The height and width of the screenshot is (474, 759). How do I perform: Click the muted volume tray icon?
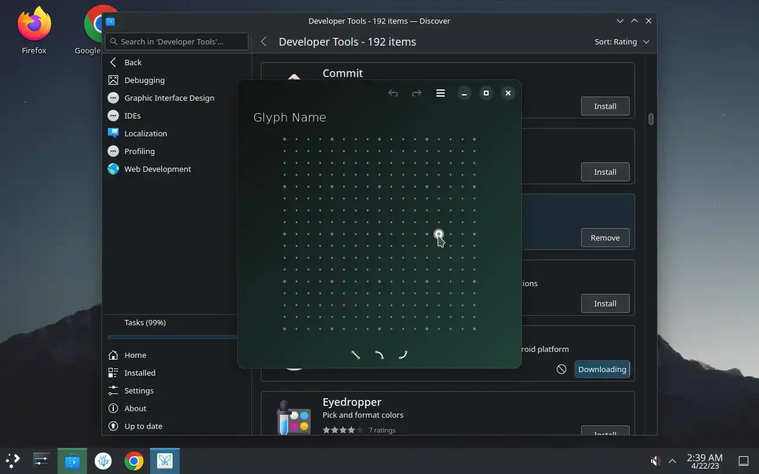(x=655, y=461)
